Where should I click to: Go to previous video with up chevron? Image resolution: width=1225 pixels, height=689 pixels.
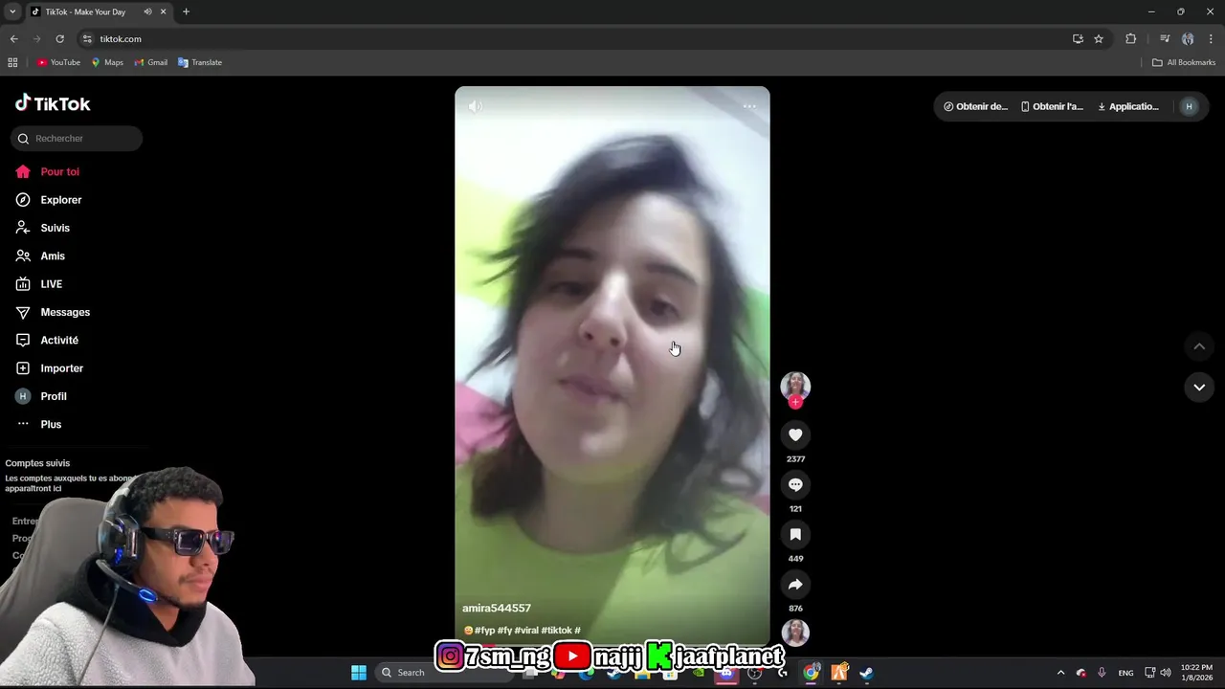(x=1199, y=346)
